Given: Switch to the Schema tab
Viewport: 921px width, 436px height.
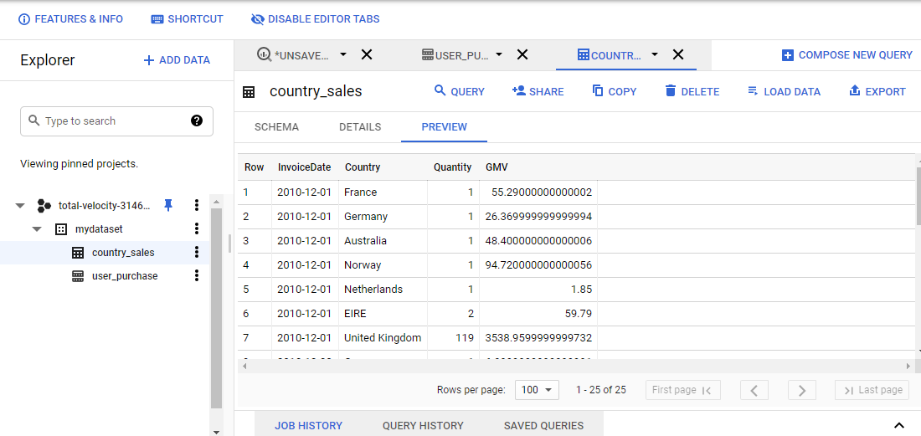Looking at the screenshot, I should pos(276,126).
